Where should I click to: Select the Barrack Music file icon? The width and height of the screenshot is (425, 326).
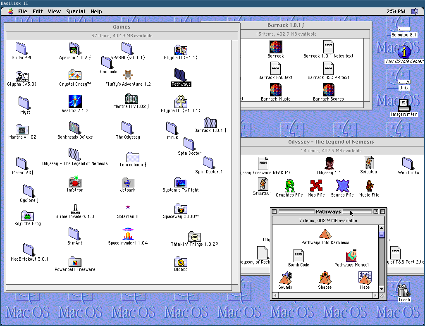[275, 90]
